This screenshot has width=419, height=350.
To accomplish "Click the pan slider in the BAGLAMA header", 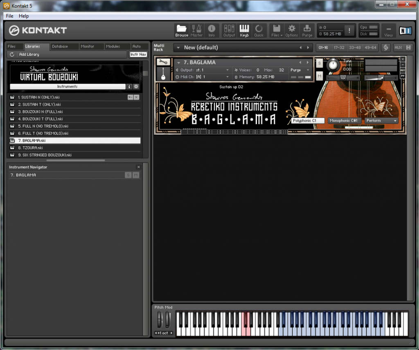I will tap(343, 78).
